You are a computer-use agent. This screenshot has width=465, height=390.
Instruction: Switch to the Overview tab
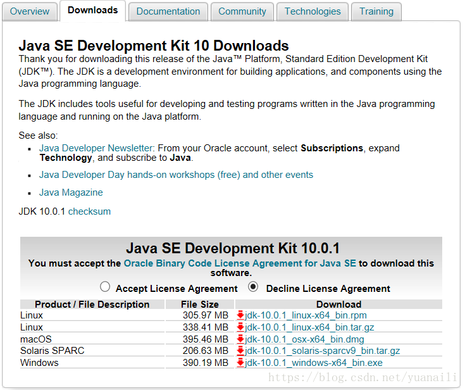pos(30,11)
